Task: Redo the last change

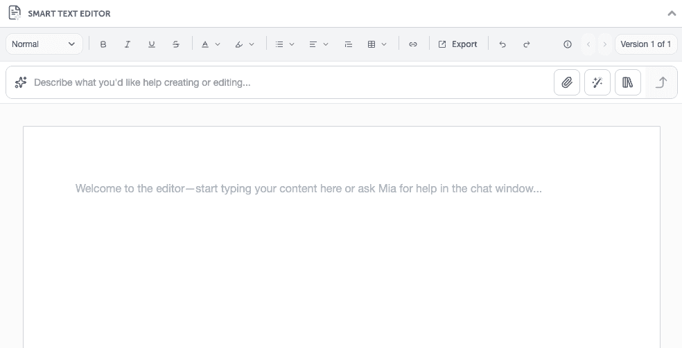Action: point(526,44)
